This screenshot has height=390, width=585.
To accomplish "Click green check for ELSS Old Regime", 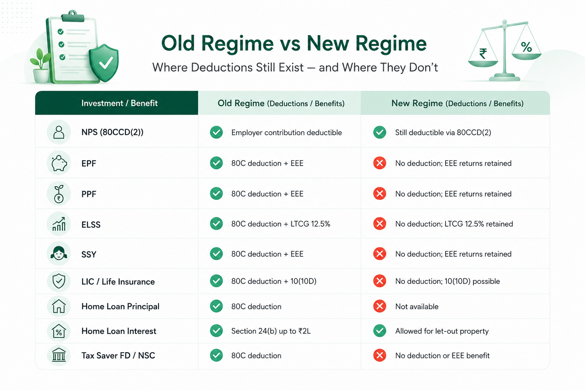I will [x=216, y=224].
